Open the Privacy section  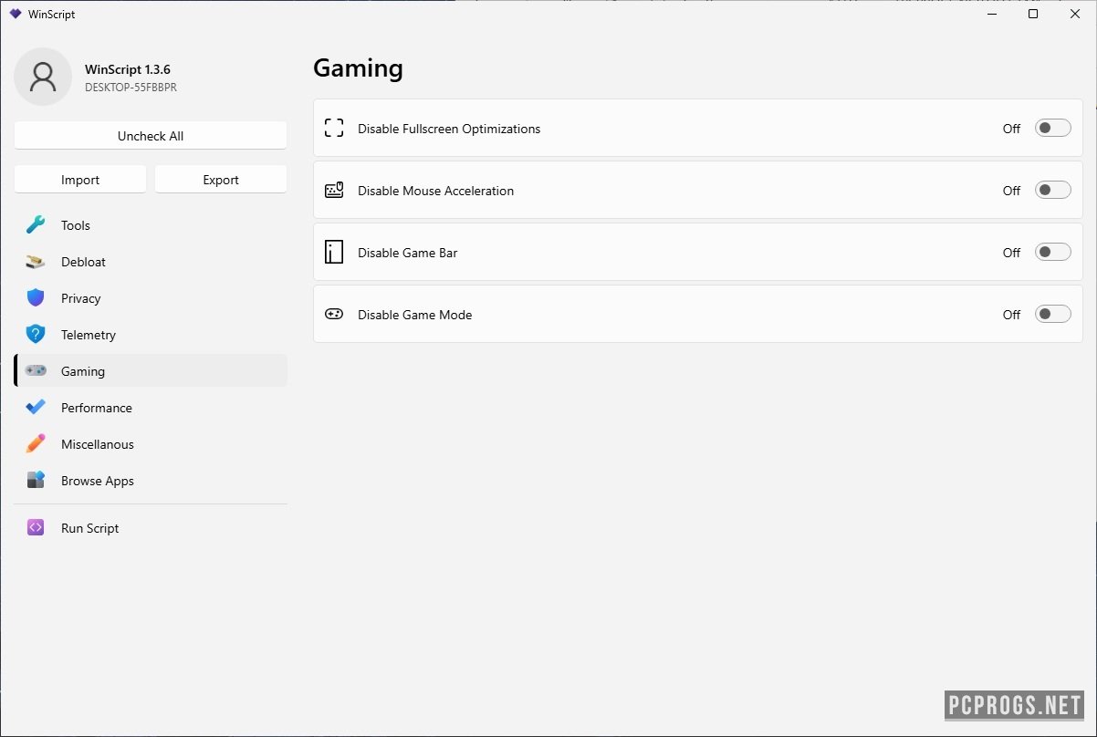tap(151, 298)
